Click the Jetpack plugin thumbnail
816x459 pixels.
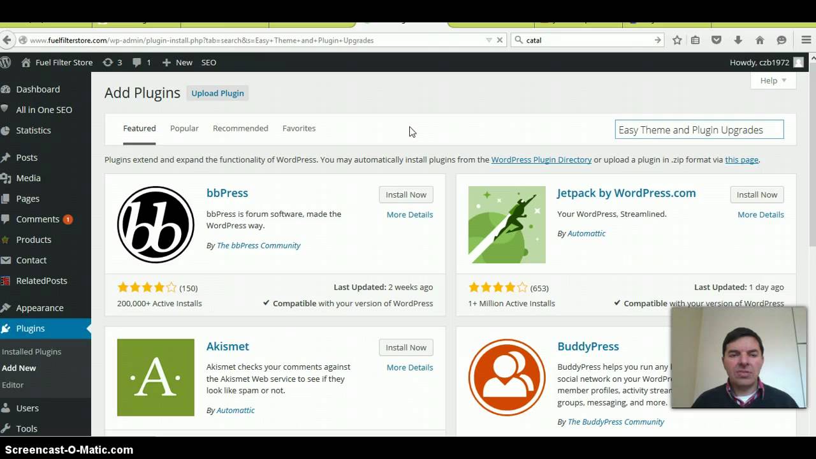[507, 224]
